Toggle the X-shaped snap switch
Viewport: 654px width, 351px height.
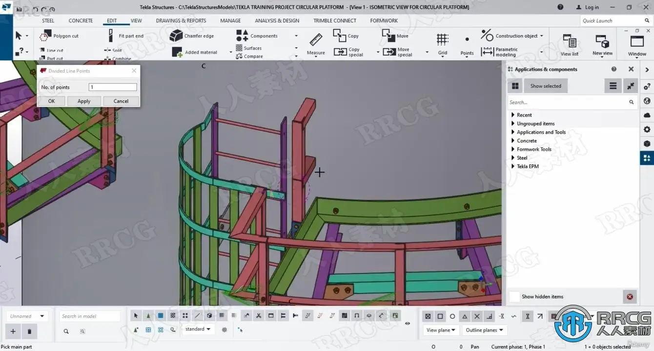pyautogui.click(x=477, y=316)
